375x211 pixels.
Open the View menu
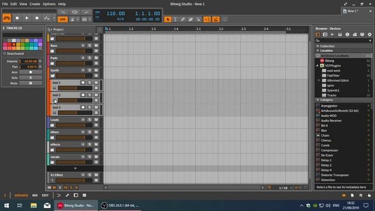click(x=23, y=4)
